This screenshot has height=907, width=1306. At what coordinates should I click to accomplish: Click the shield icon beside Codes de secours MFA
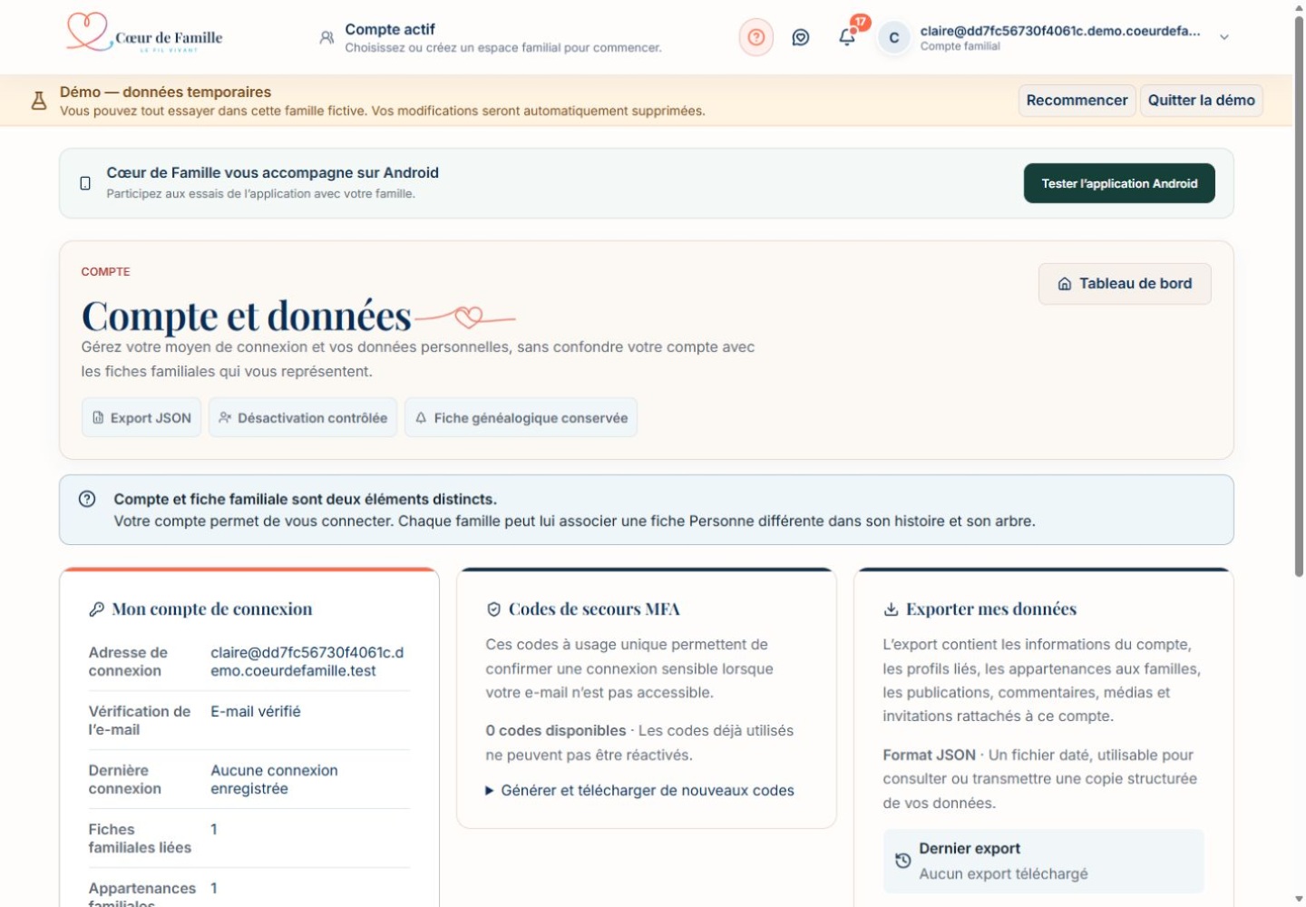(493, 610)
